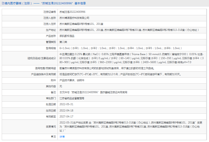209x142 pixels.
Task: Click the 产品名称 row label
Action: tap(51, 36)
